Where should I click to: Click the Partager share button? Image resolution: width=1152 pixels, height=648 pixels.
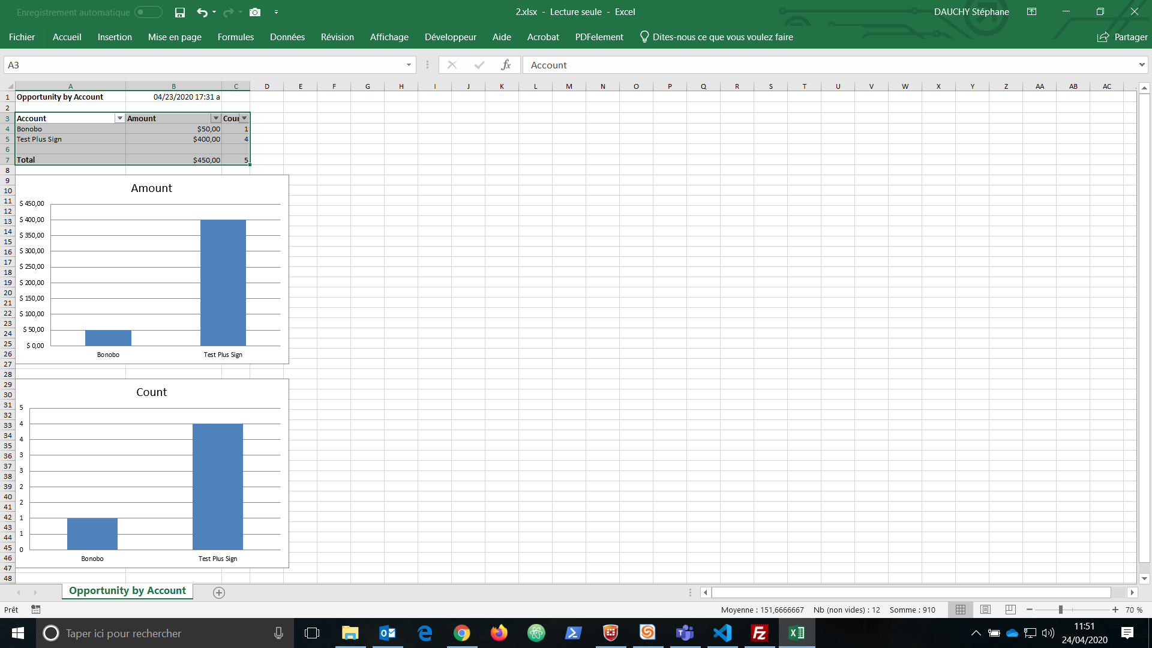pos(1122,37)
